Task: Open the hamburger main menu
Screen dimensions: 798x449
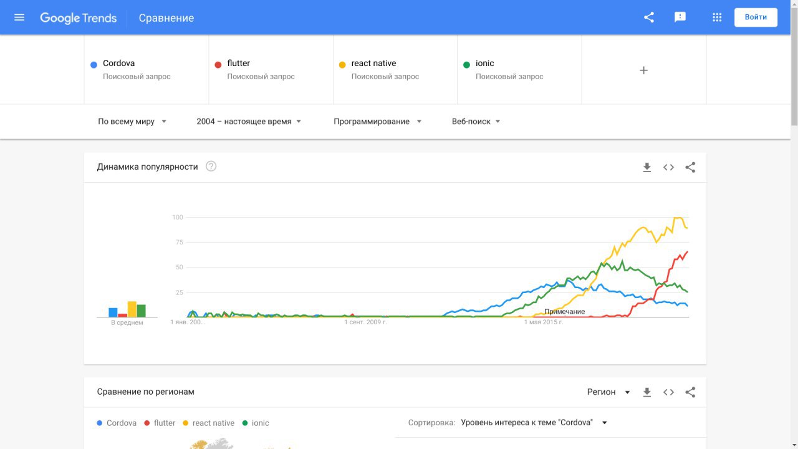Action: pyautogui.click(x=19, y=17)
